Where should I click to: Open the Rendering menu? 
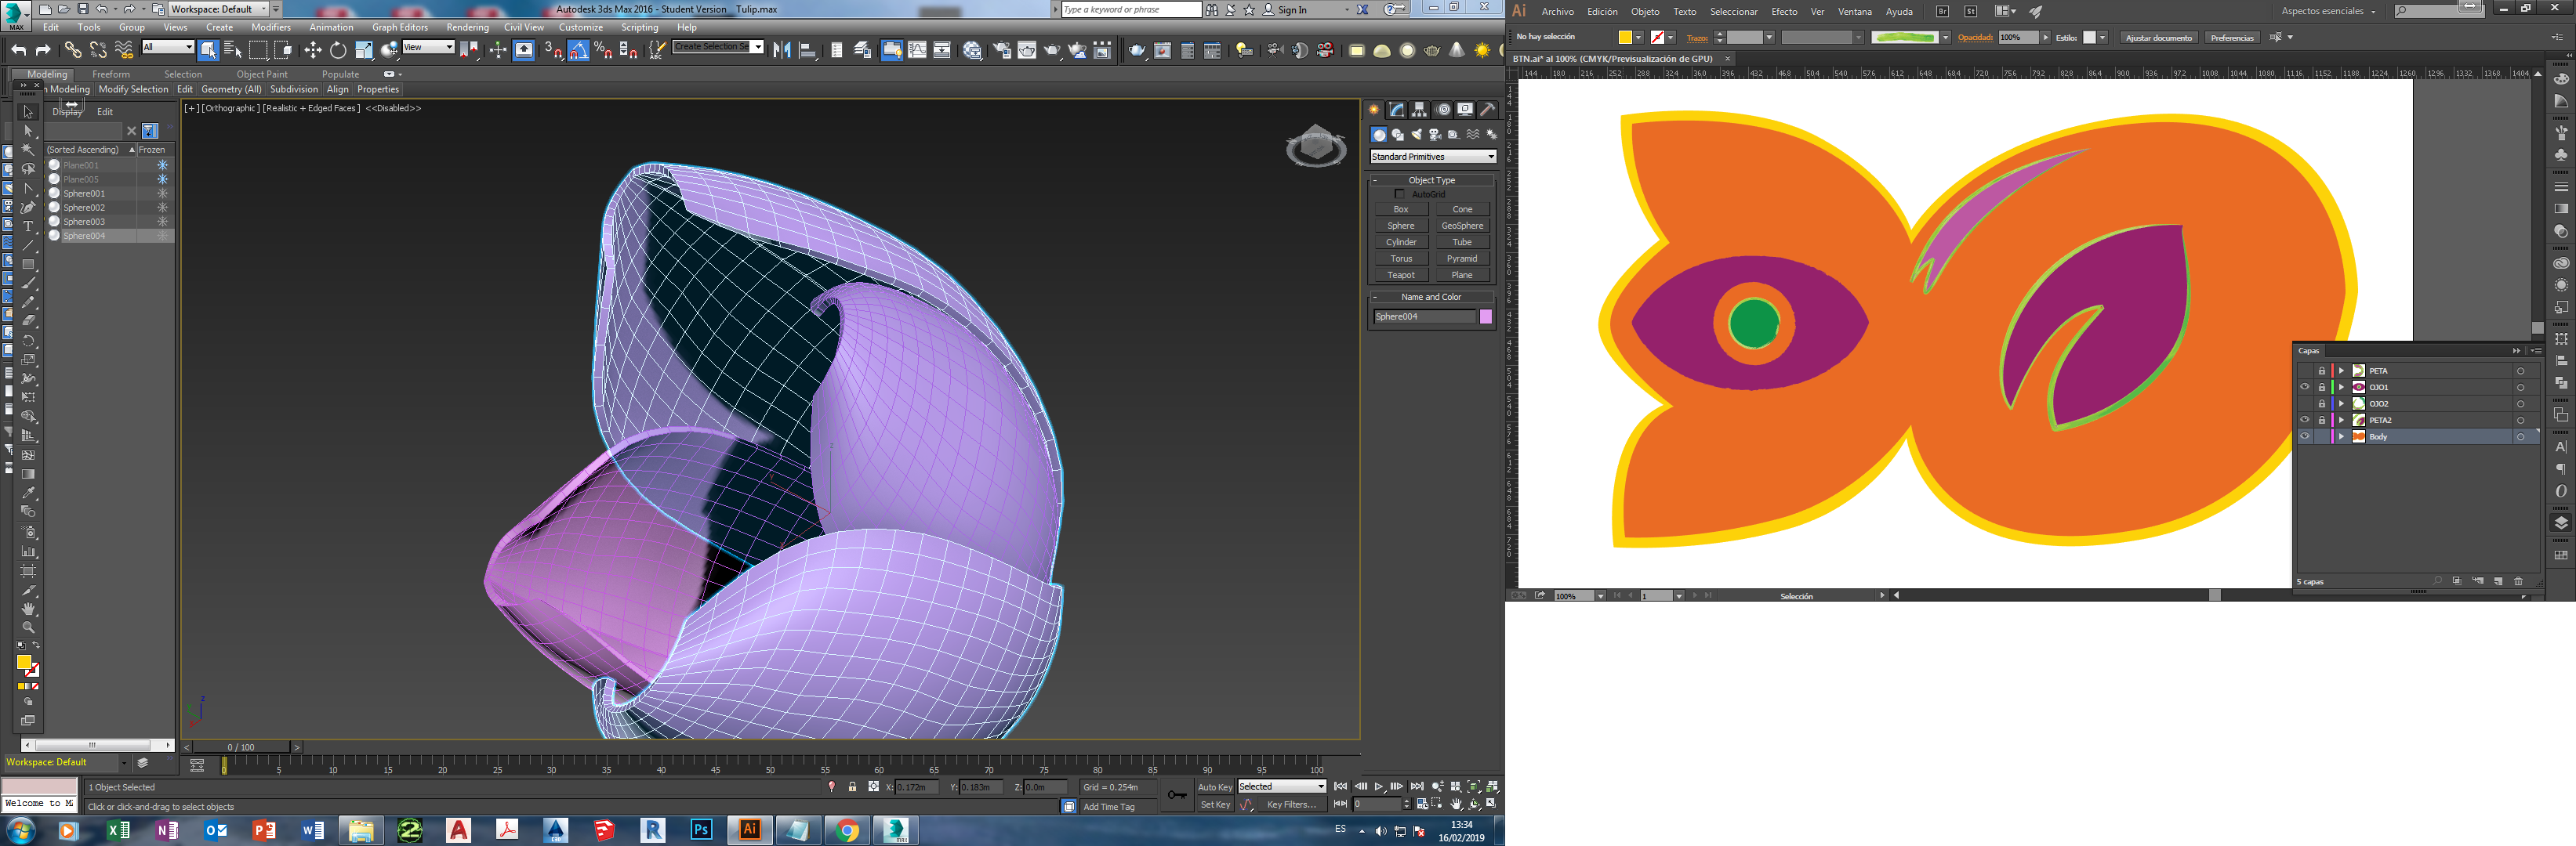click(467, 27)
